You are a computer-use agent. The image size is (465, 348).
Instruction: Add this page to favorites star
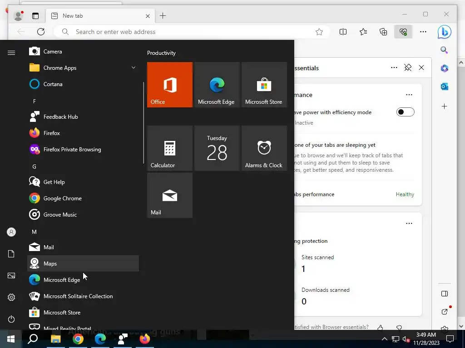[x=319, y=32]
